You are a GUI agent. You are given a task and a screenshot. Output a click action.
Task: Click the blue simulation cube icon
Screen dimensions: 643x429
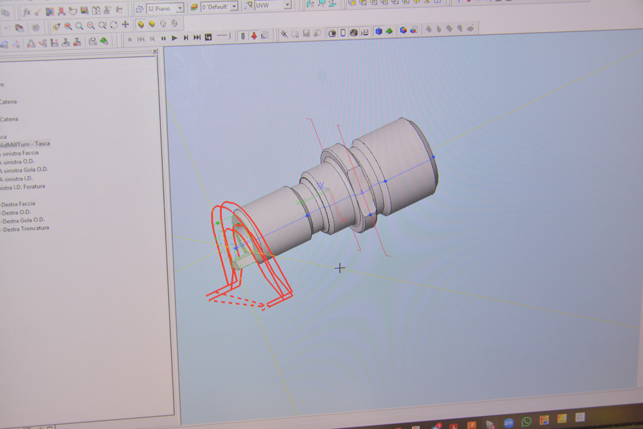(378, 30)
